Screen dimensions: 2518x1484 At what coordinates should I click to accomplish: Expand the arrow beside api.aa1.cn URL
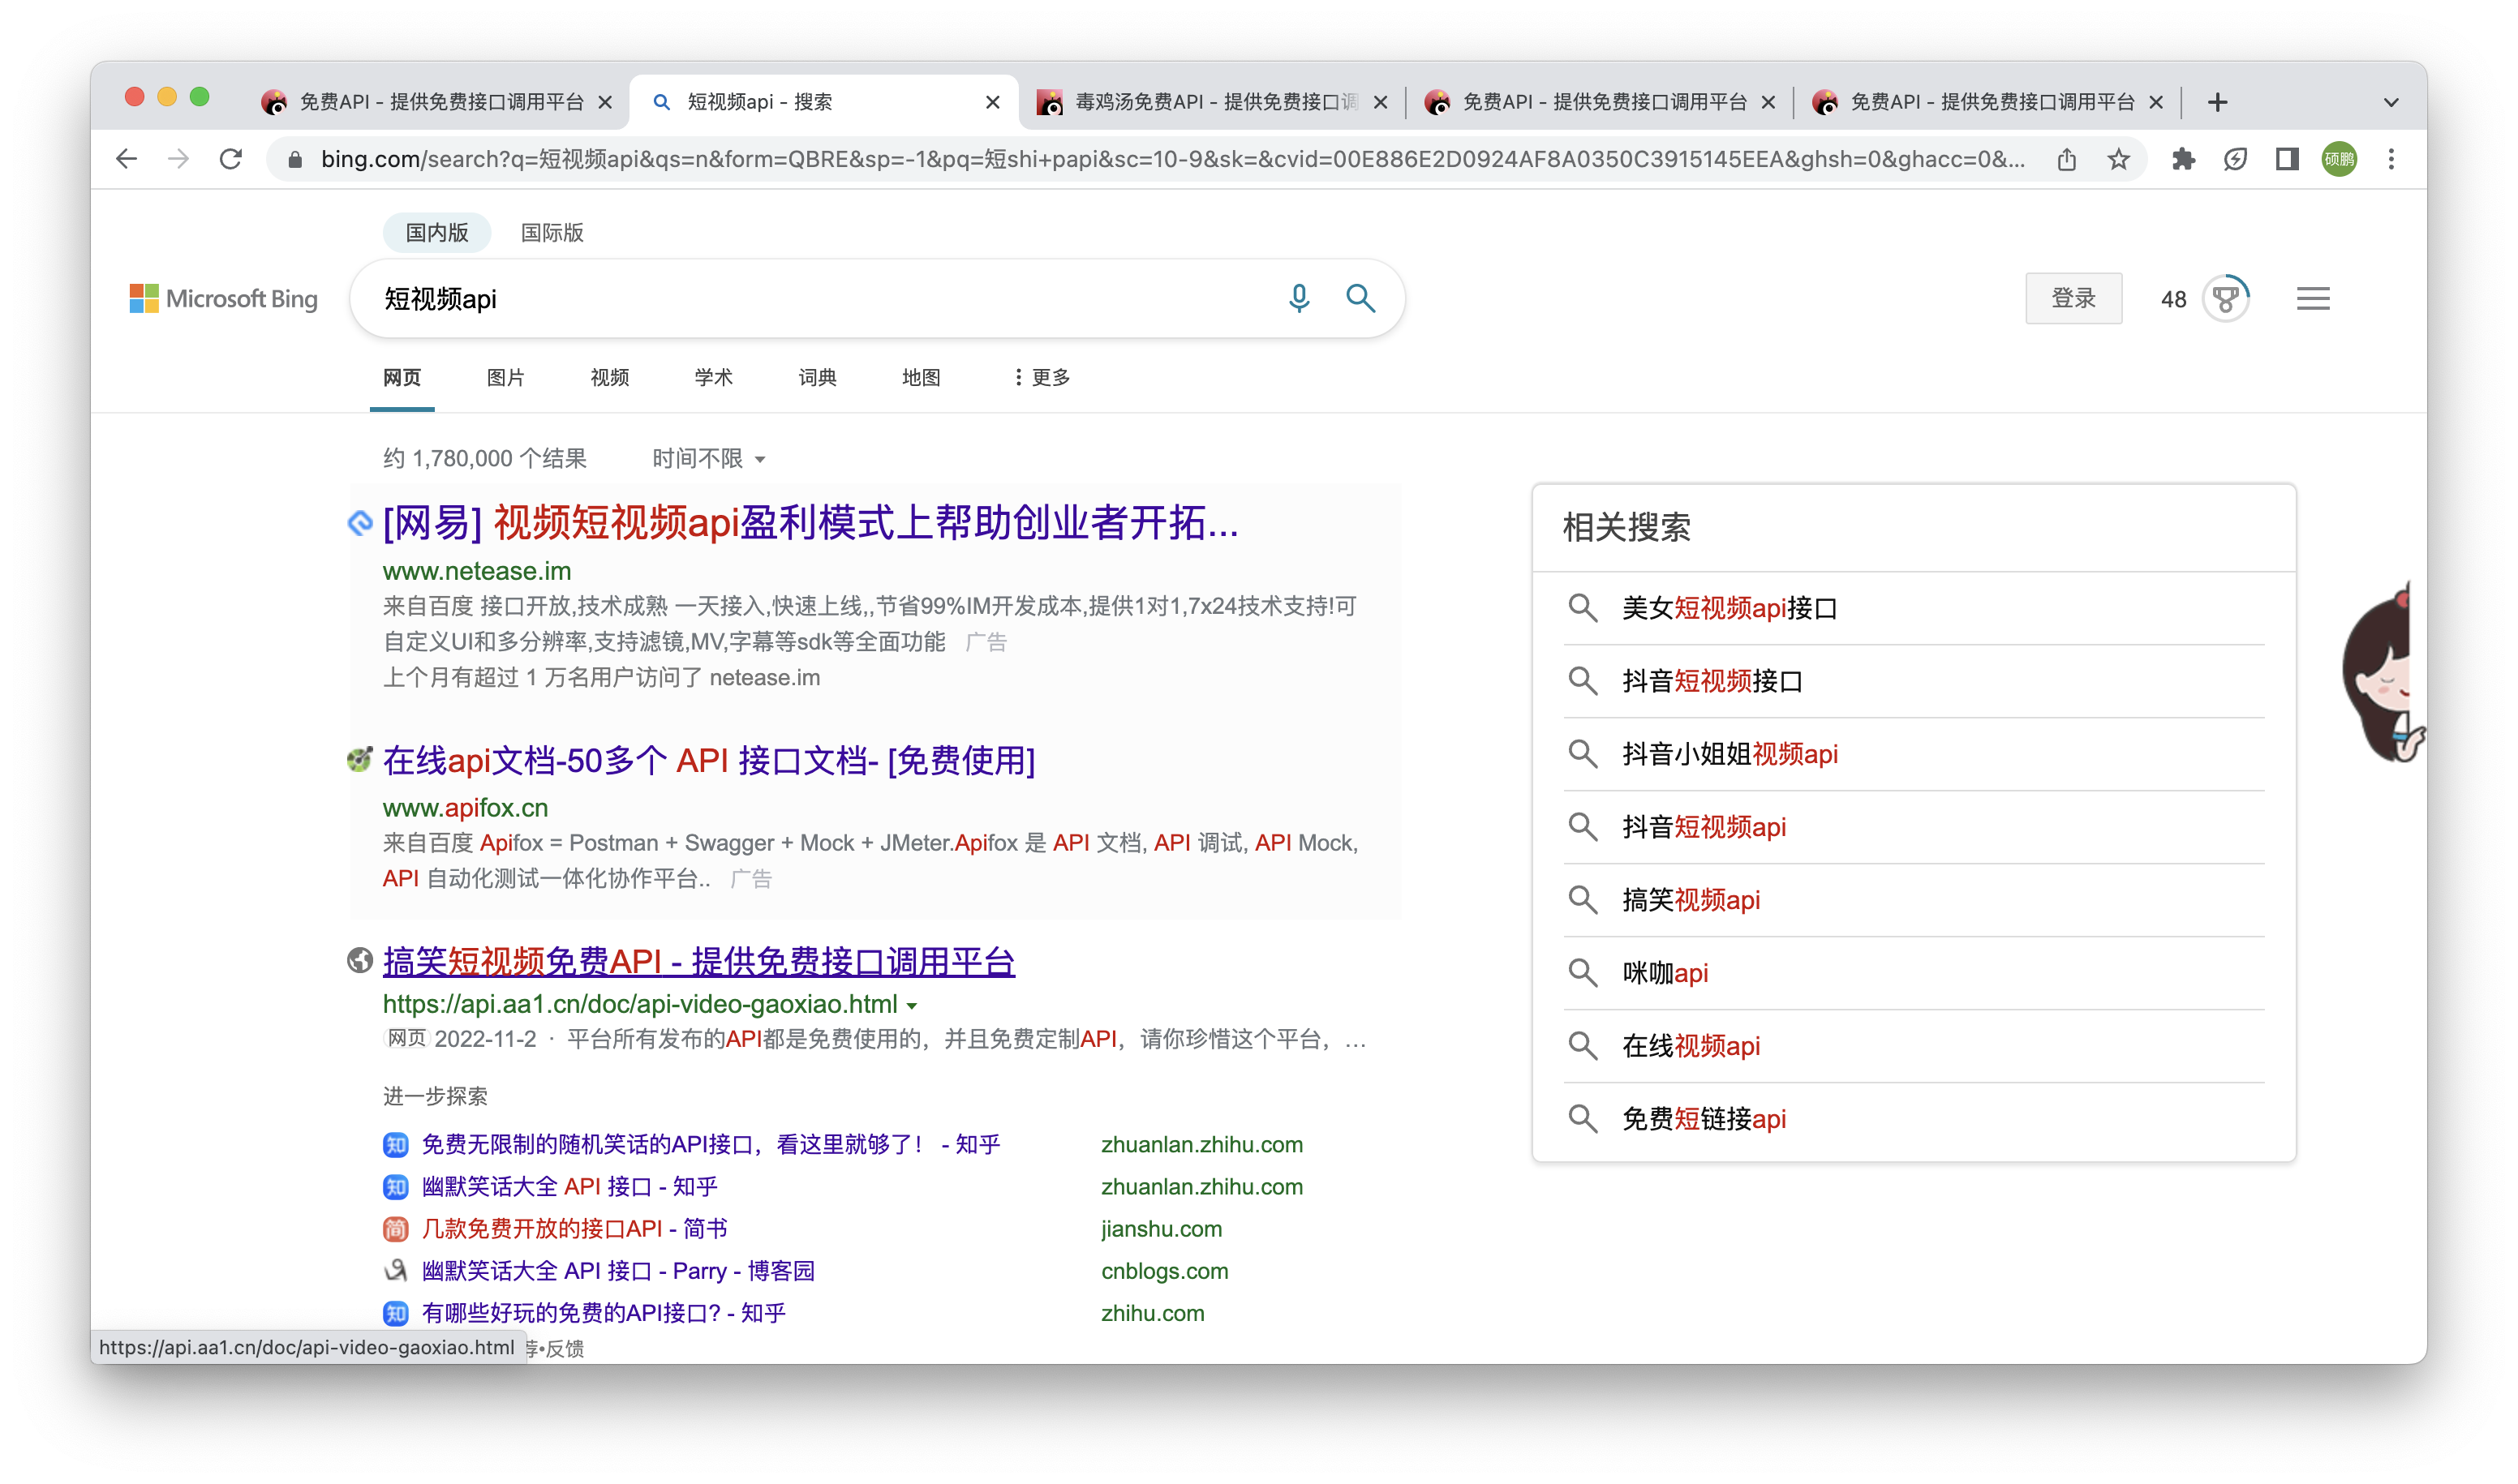pyautogui.click(x=913, y=1006)
